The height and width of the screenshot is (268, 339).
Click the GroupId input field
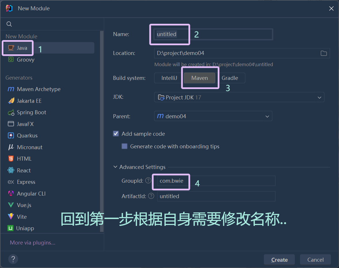pos(216,181)
